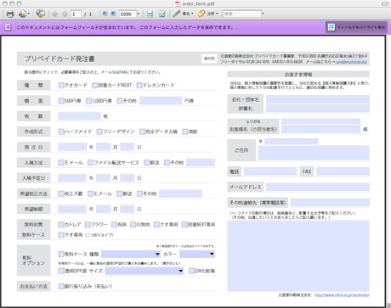Check the テレホンカード checkbox
391x308 pixels.
click(x=139, y=85)
